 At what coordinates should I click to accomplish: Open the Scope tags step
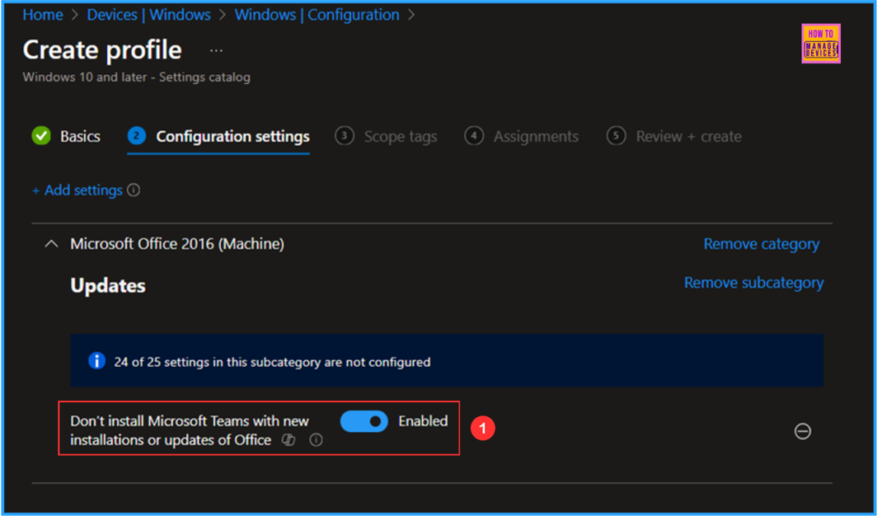tap(386, 136)
